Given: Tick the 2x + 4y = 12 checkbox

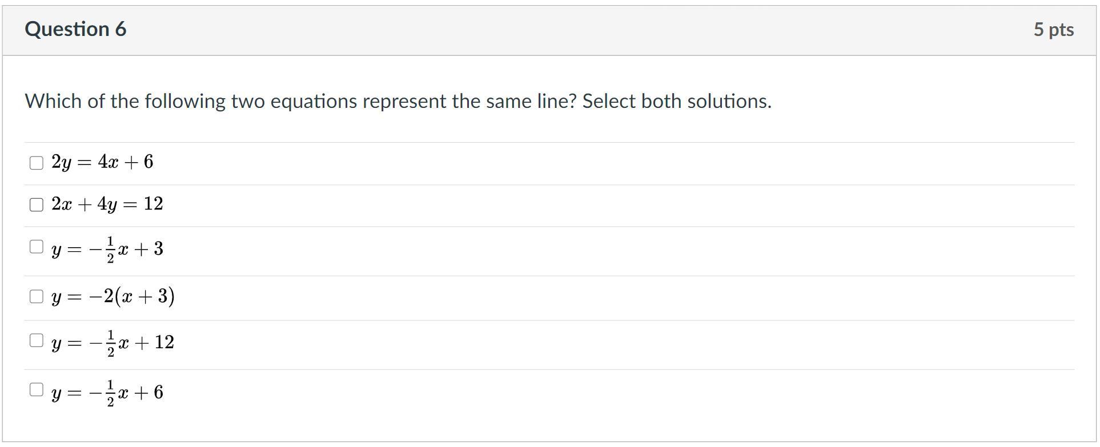Looking at the screenshot, I should point(36,204).
